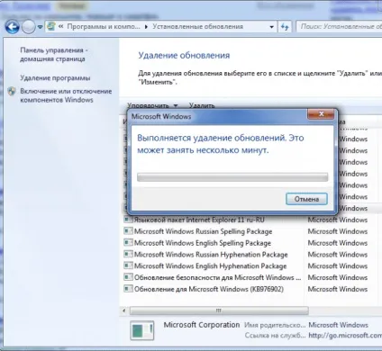This screenshot has width=382, height=351.
Task: Select the 'Установленные обновления' breadcrumb
Action: coord(197,26)
